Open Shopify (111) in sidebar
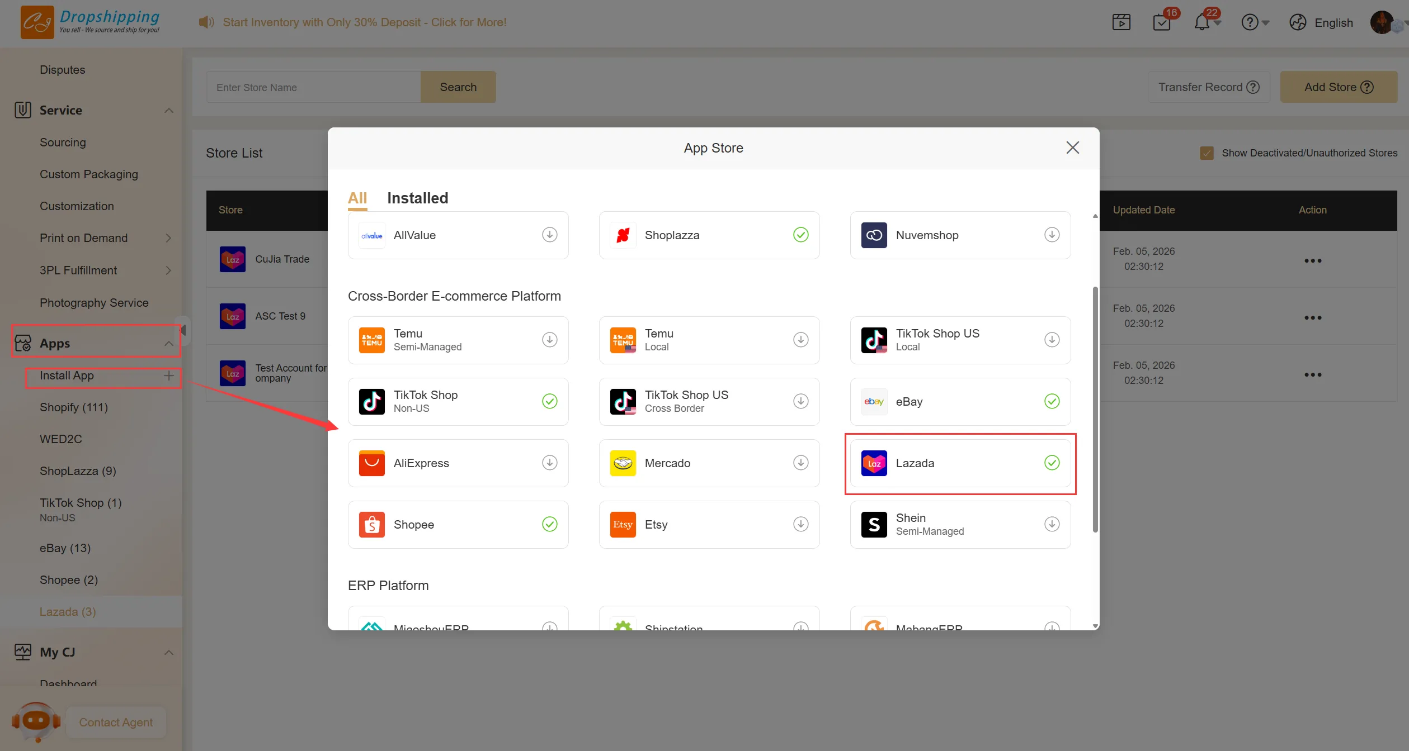This screenshot has width=1409, height=751. click(x=73, y=407)
